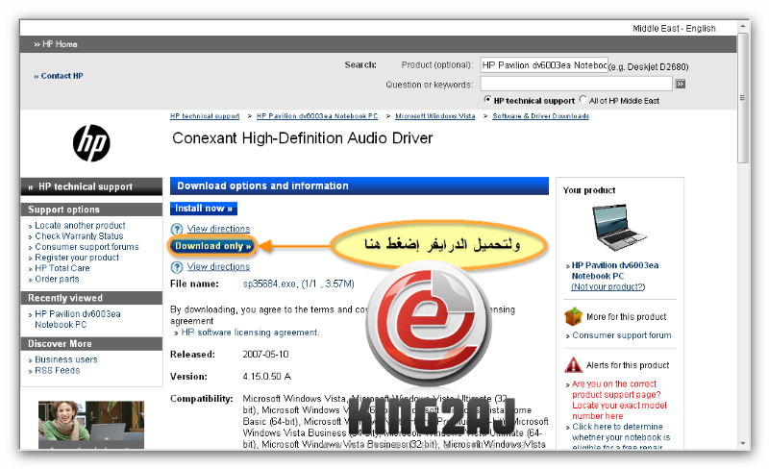Select the HP technical support radio button

click(487, 100)
